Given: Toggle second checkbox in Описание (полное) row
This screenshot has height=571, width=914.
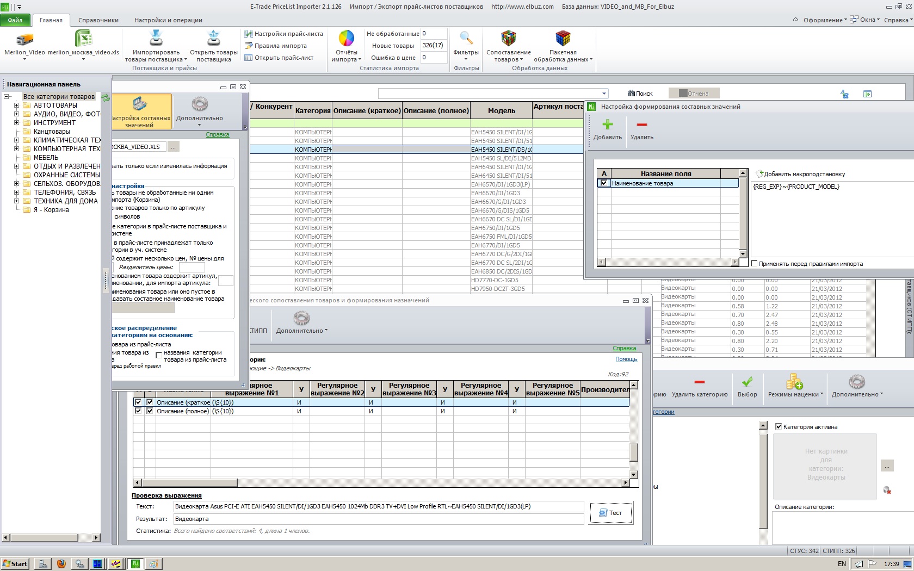Looking at the screenshot, I should 150,411.
